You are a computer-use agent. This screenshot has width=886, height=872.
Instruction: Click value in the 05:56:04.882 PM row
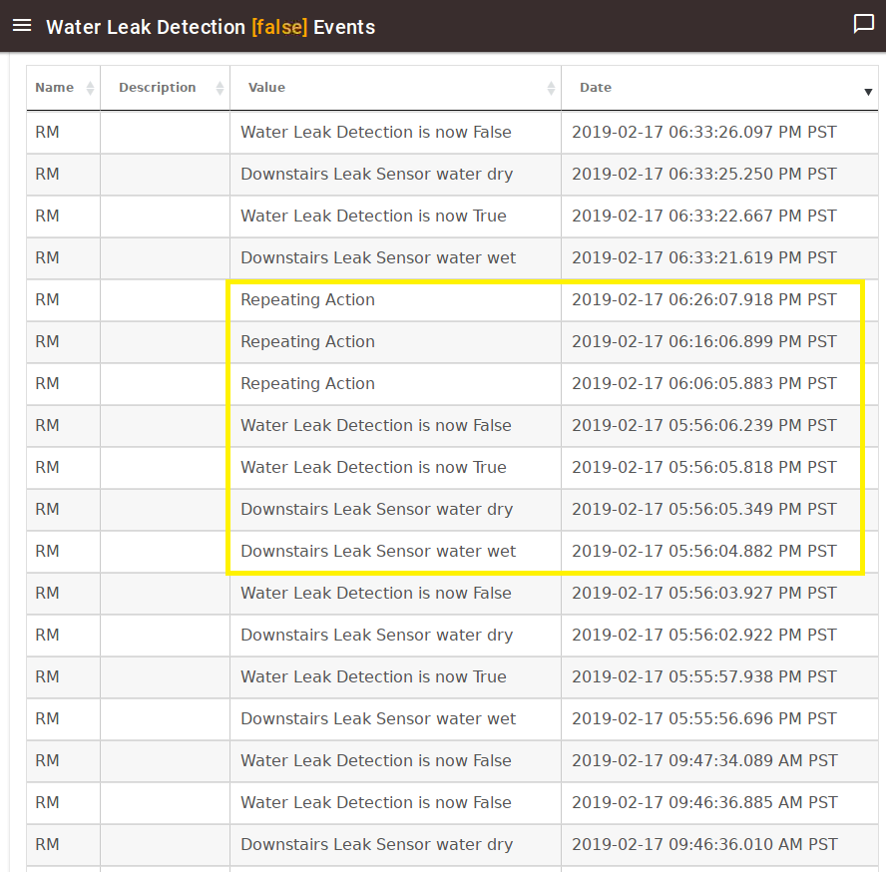(x=378, y=551)
